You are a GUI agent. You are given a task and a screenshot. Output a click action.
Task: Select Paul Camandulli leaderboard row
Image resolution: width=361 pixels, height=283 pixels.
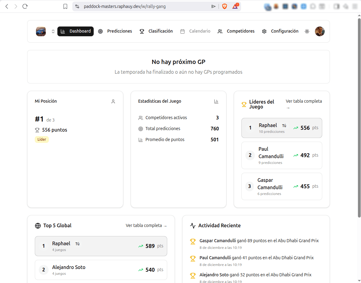281,155
